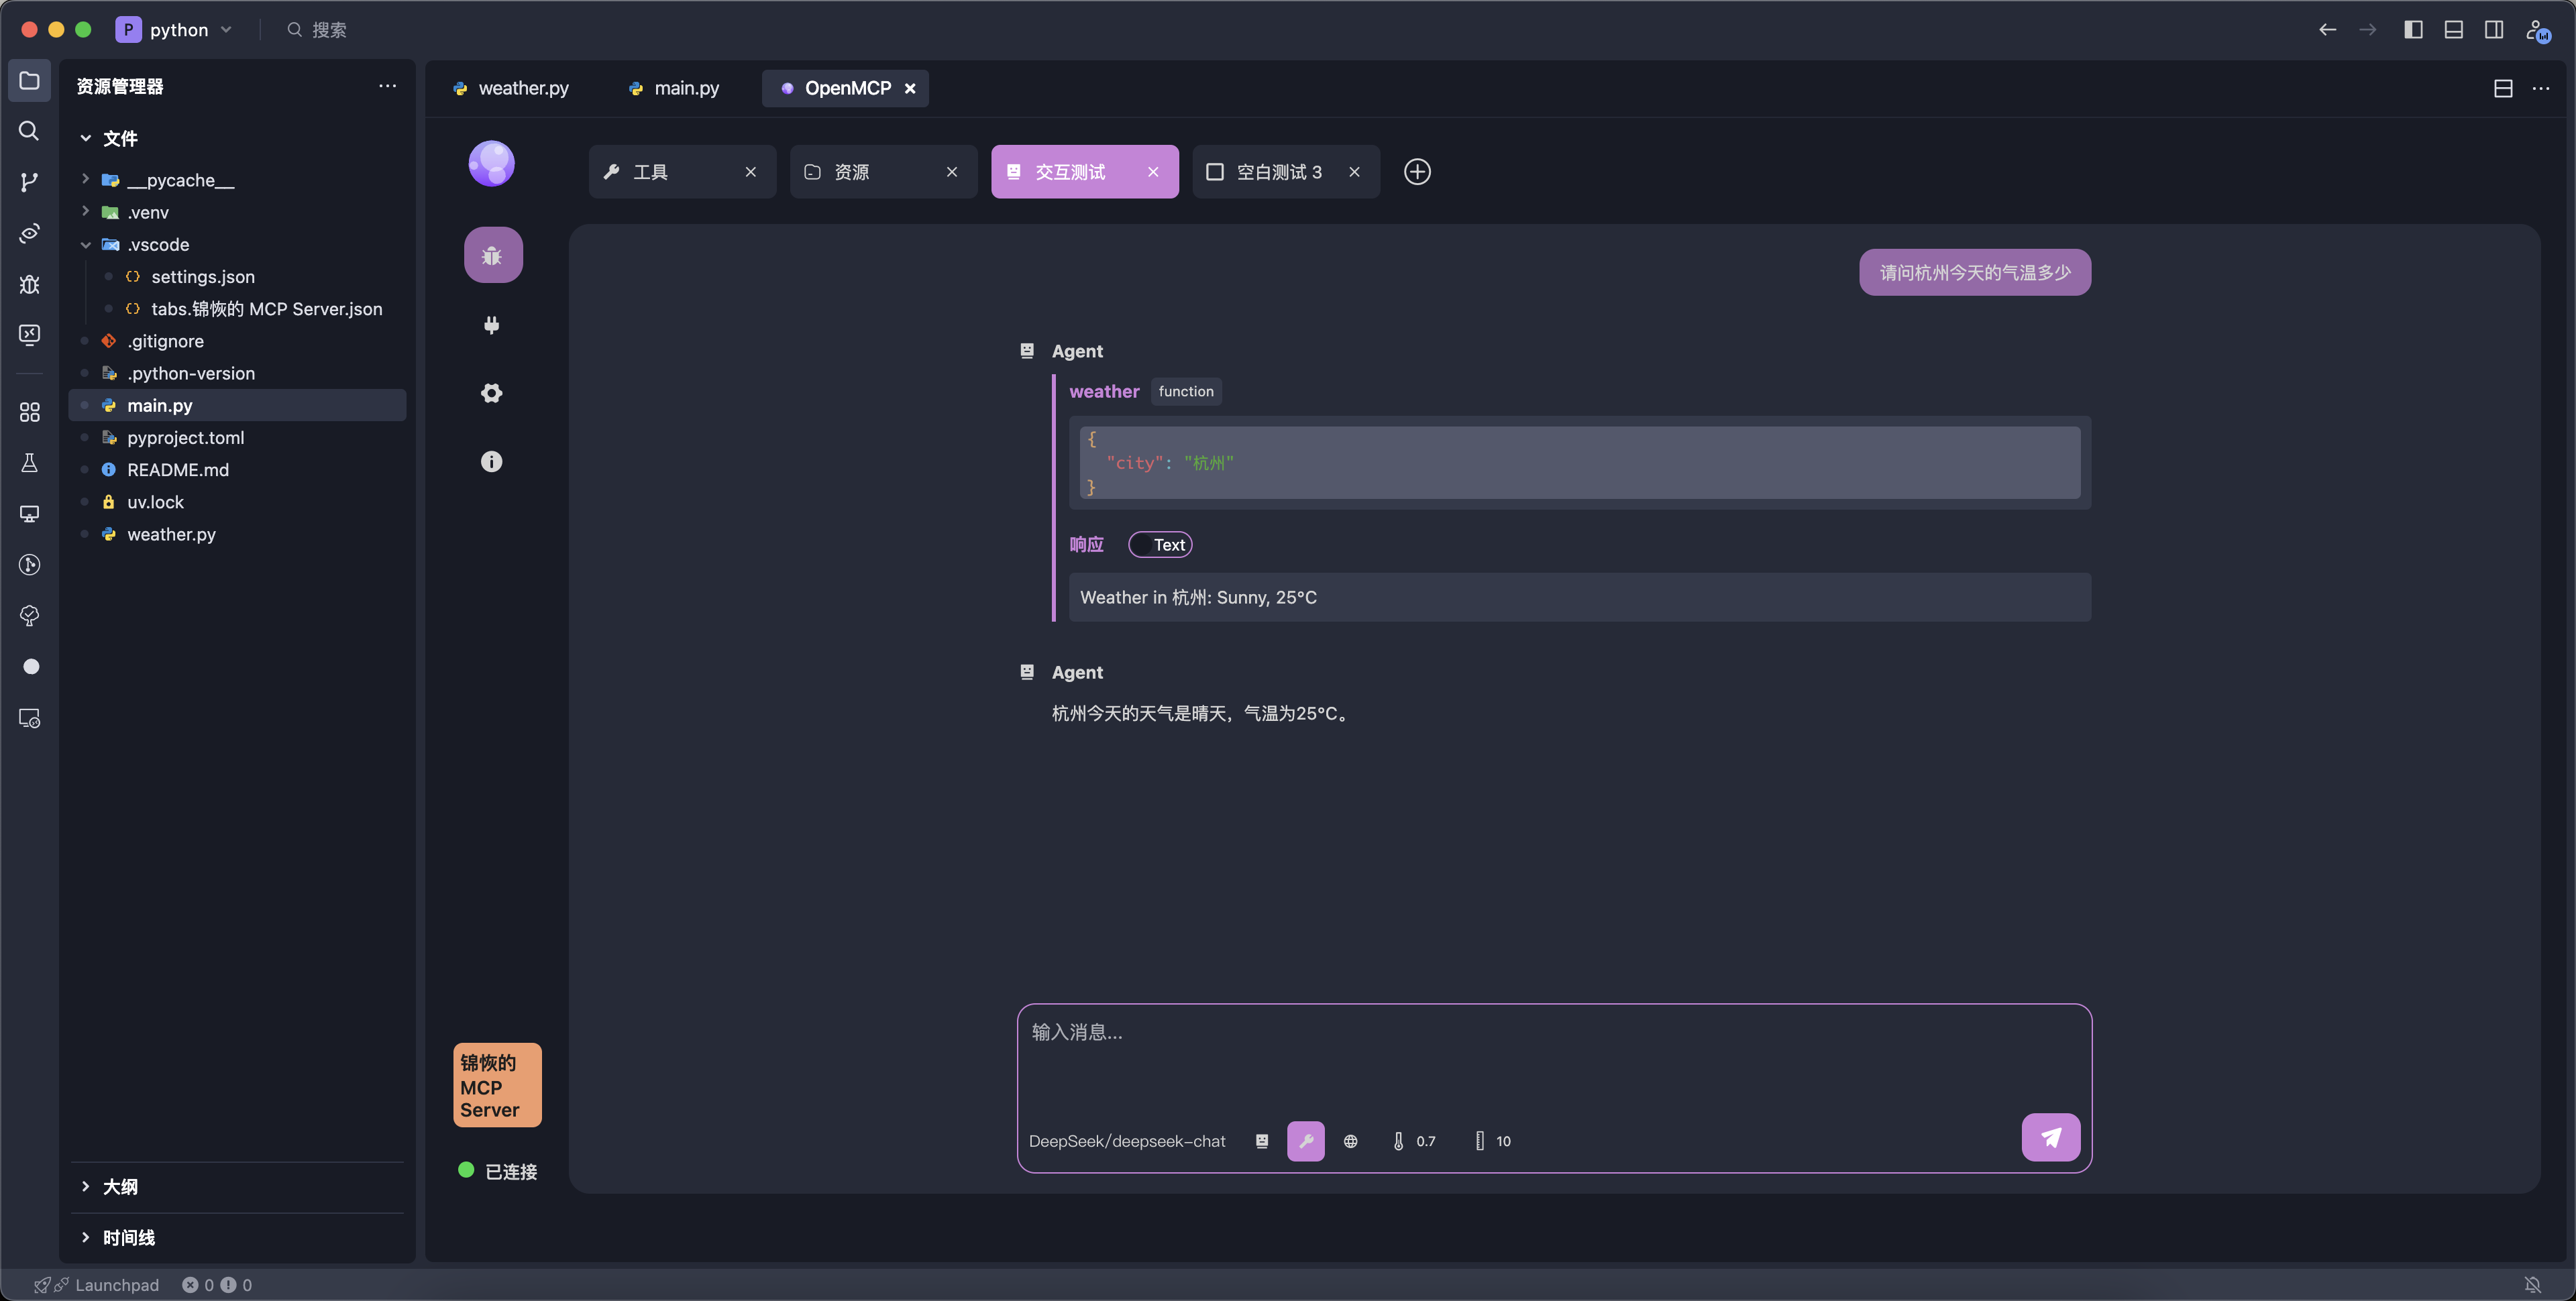Viewport: 2576px width, 1301px height.
Task: Click DeepSeek/deepseek-chat model selector
Action: pyautogui.click(x=1126, y=1141)
